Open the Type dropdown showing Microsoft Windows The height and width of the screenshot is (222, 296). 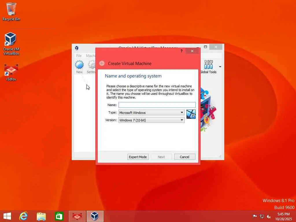151,112
